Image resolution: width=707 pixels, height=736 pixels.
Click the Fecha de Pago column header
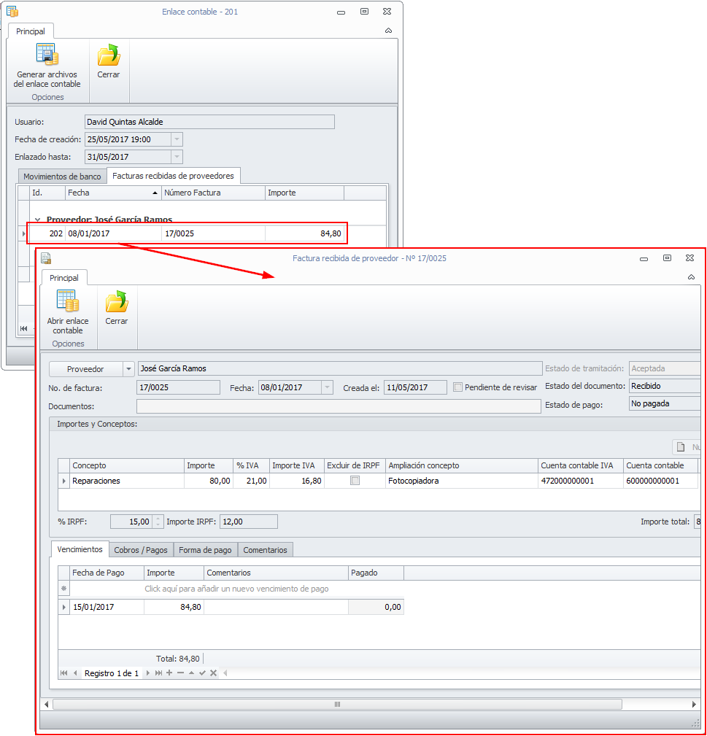(107, 573)
